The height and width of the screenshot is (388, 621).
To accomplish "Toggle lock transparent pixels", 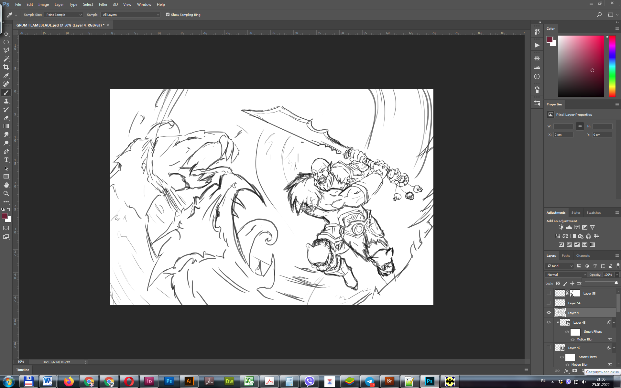I will pos(558,284).
